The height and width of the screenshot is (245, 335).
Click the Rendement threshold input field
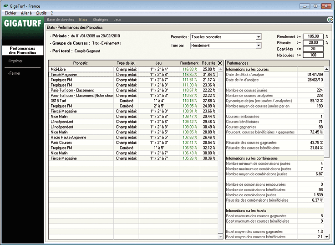coord(313,36)
